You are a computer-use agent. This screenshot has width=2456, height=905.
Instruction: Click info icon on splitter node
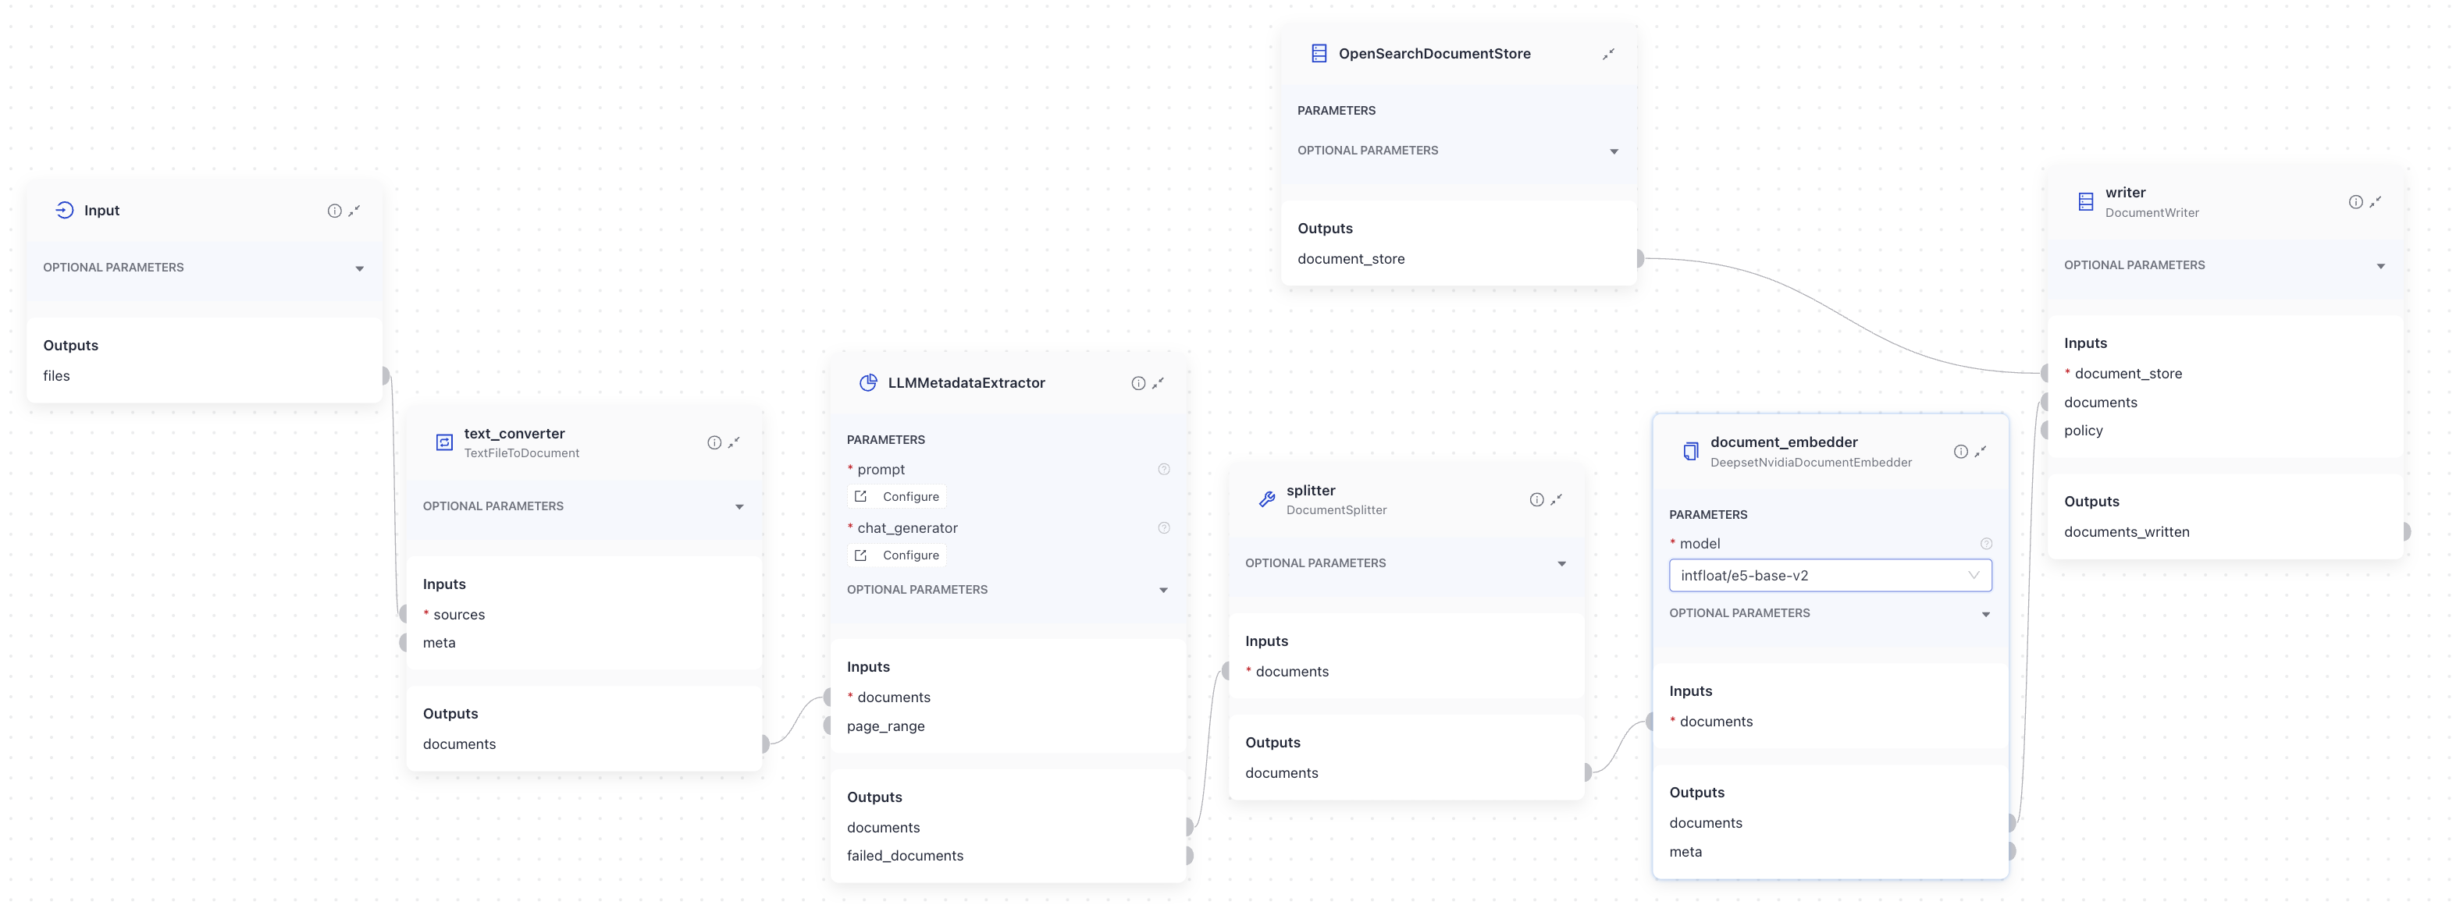(x=1536, y=500)
